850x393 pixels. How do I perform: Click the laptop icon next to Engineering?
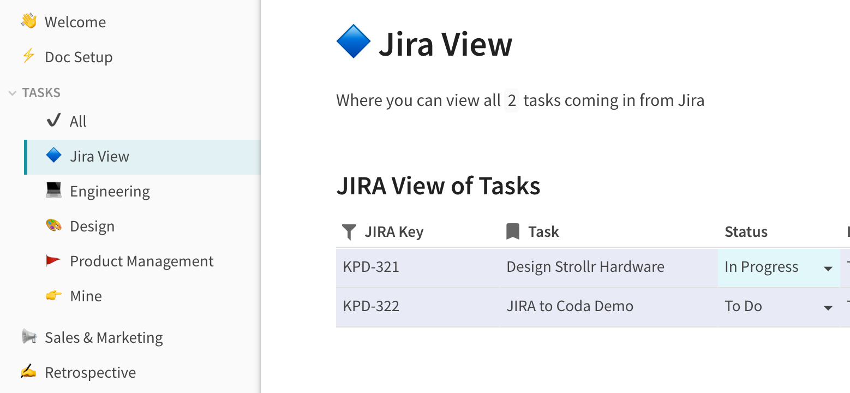tap(54, 190)
